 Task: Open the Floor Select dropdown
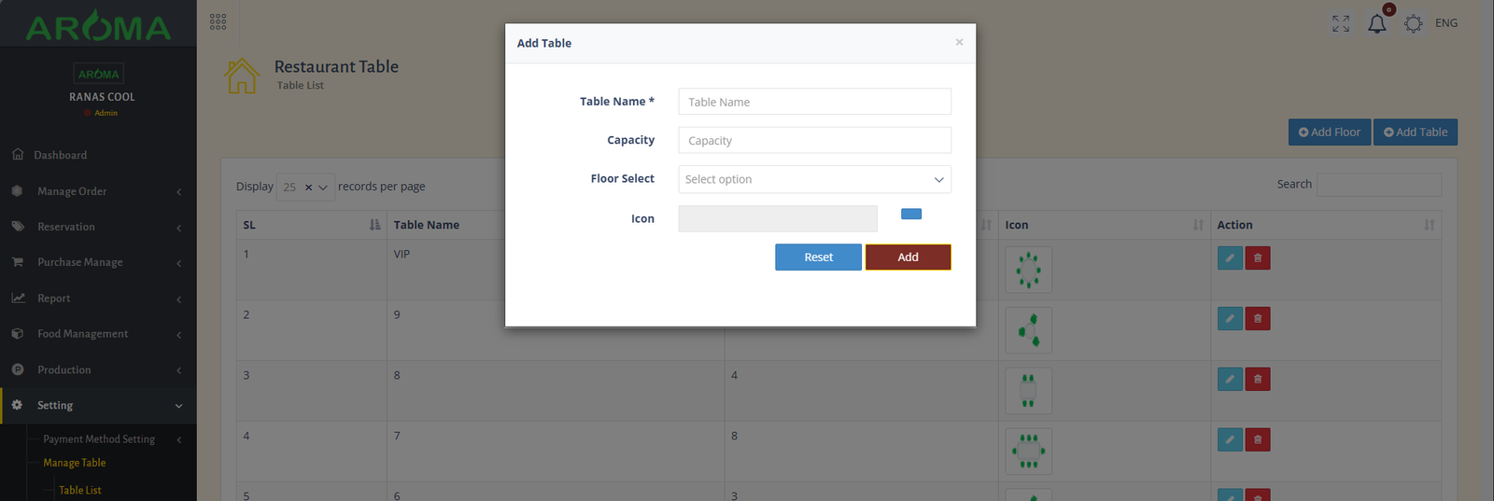814,179
